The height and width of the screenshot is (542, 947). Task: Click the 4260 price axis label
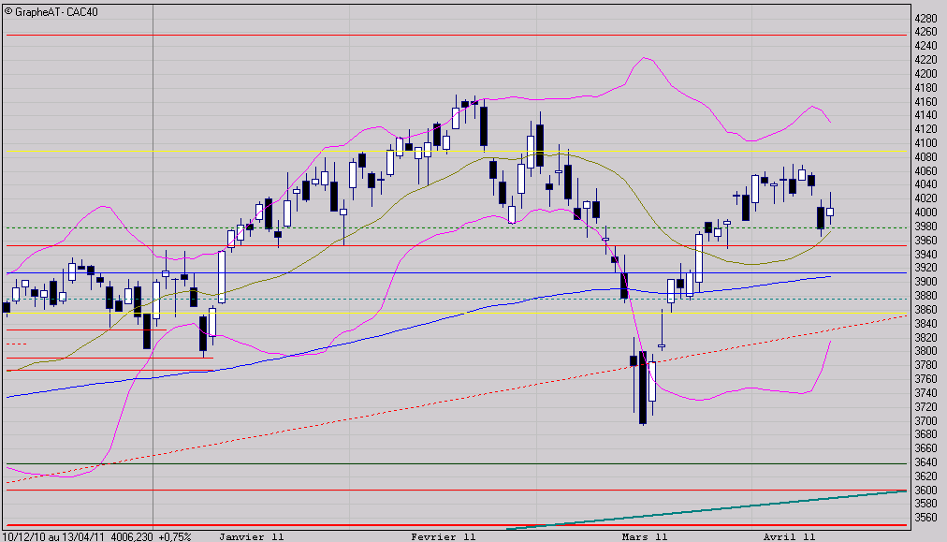tap(925, 32)
